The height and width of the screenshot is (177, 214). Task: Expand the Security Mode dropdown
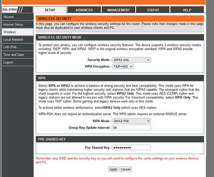pos(132,60)
